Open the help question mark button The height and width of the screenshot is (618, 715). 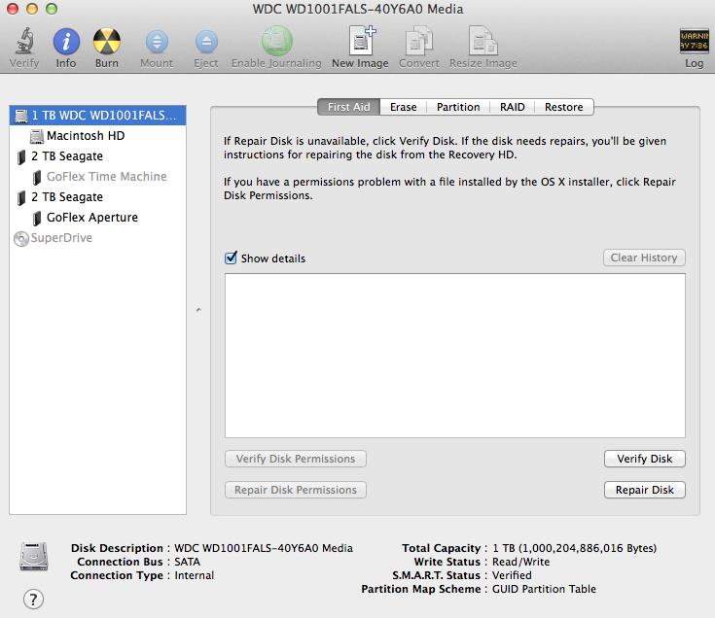pyautogui.click(x=33, y=599)
